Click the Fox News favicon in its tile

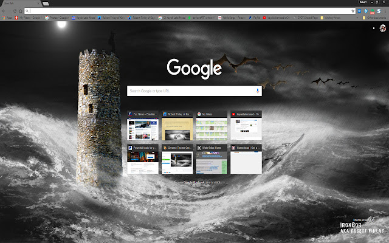(x=130, y=114)
